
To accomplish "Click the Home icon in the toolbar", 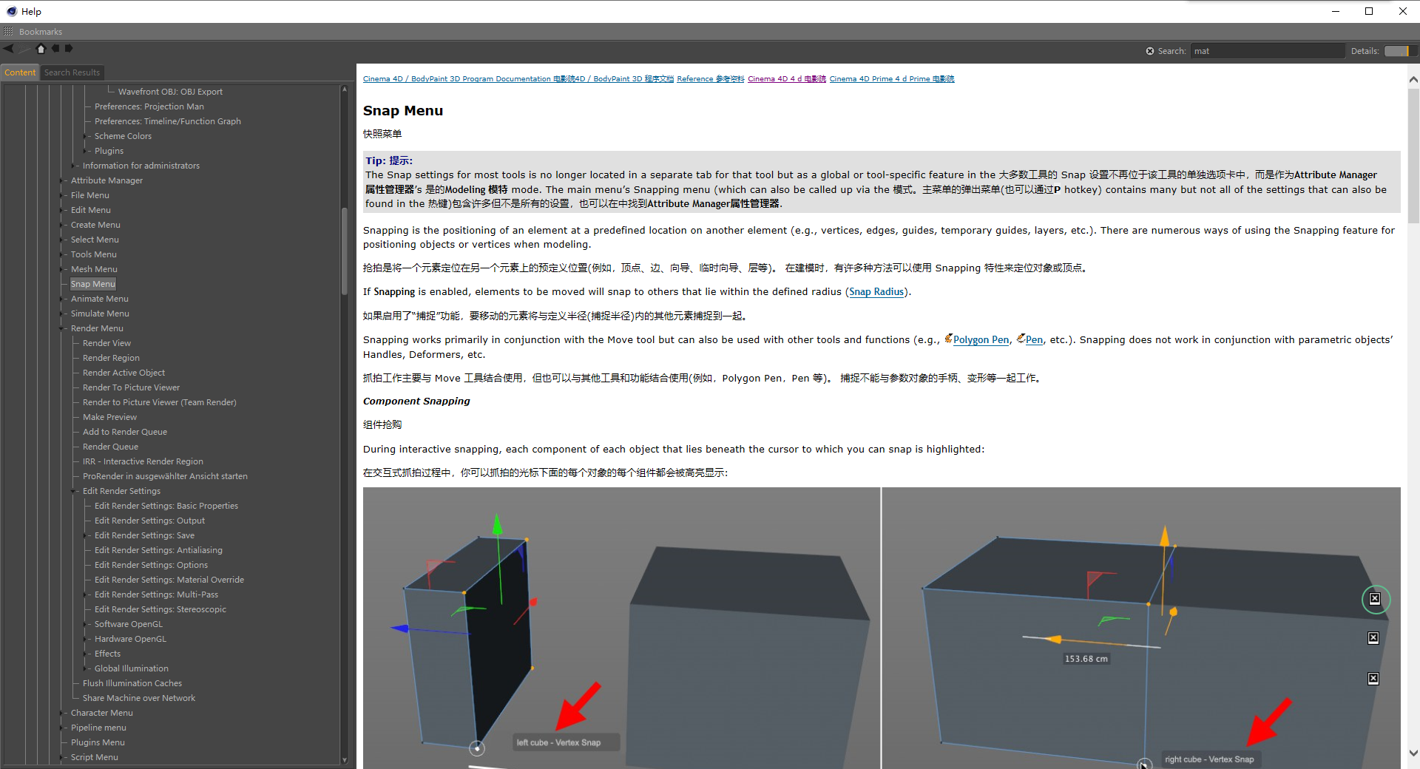I will [41, 49].
